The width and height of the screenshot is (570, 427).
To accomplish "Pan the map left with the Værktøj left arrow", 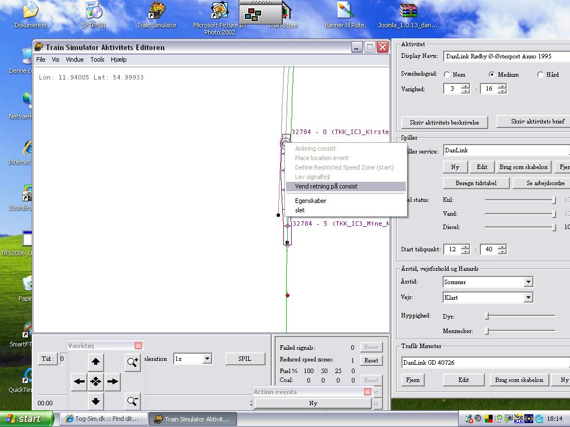I will [x=79, y=381].
